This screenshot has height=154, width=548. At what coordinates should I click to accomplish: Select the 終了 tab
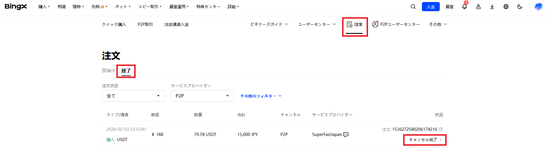126,71
